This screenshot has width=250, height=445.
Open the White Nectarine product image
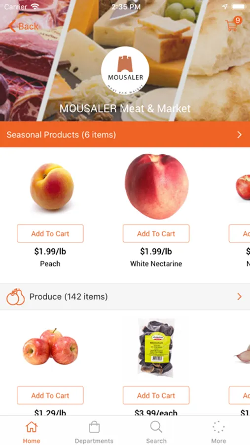coord(157,186)
